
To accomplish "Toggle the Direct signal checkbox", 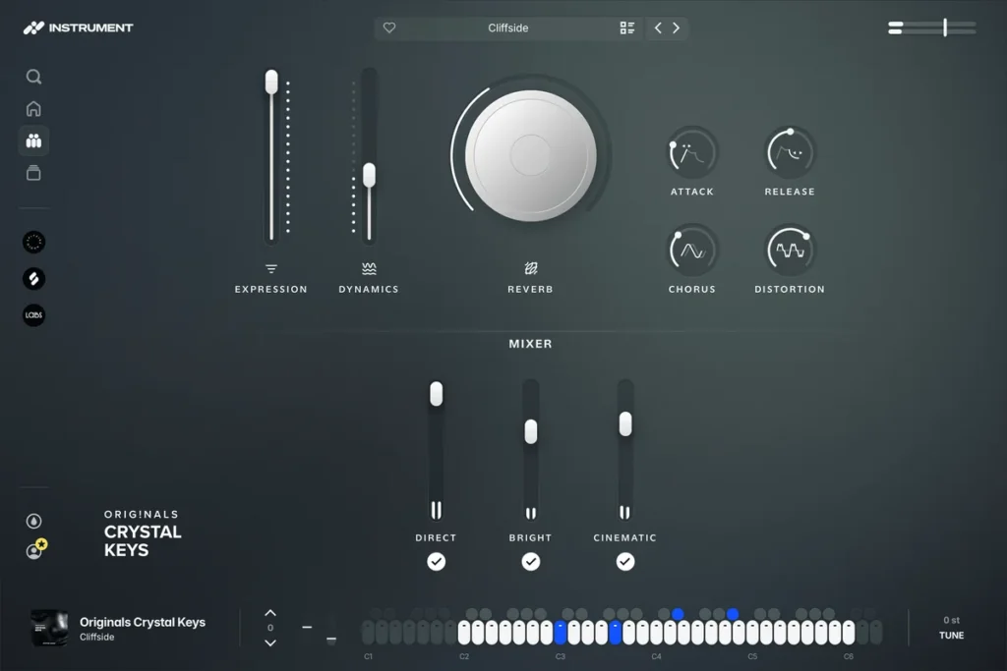I will pos(436,561).
